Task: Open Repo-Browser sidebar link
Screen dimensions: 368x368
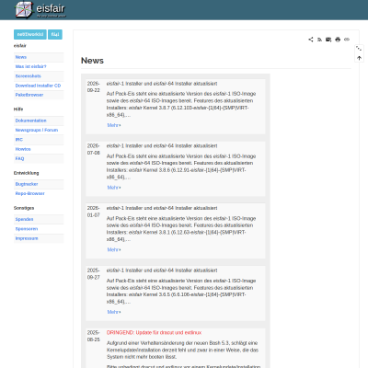Action: coord(29,193)
